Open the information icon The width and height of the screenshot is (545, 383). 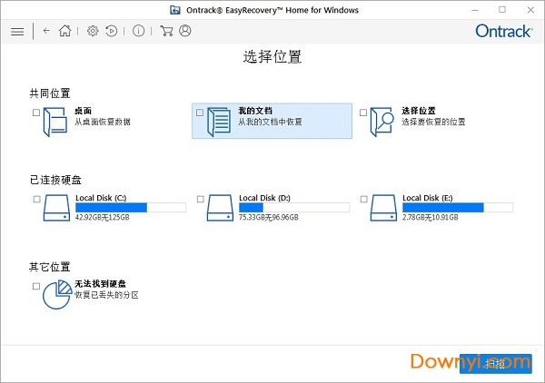tap(138, 31)
